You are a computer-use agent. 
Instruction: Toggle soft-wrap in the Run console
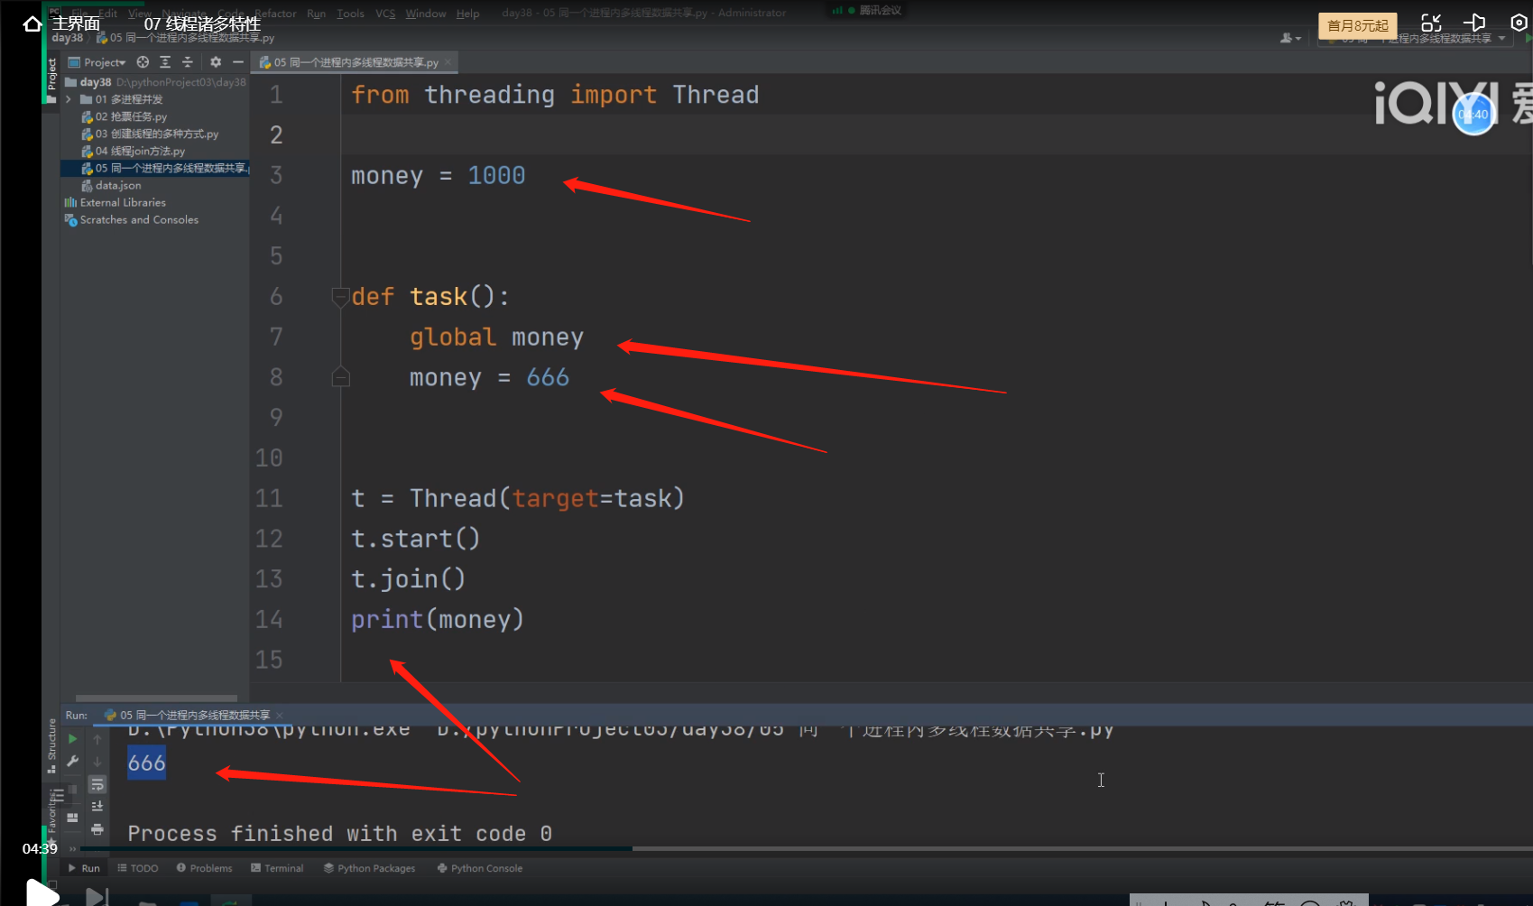(x=97, y=784)
